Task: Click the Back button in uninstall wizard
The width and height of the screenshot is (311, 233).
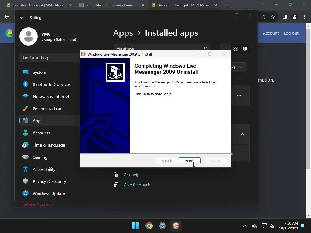Action: coord(167,161)
